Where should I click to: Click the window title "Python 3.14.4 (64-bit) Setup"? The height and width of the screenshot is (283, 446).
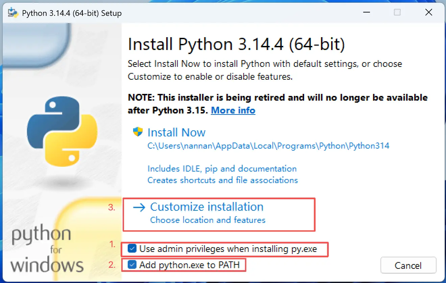pos(72,13)
